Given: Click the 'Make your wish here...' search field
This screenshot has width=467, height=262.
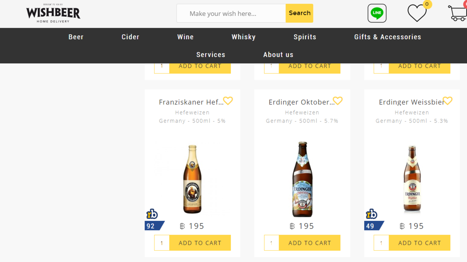Looking at the screenshot, I should 231,13.
